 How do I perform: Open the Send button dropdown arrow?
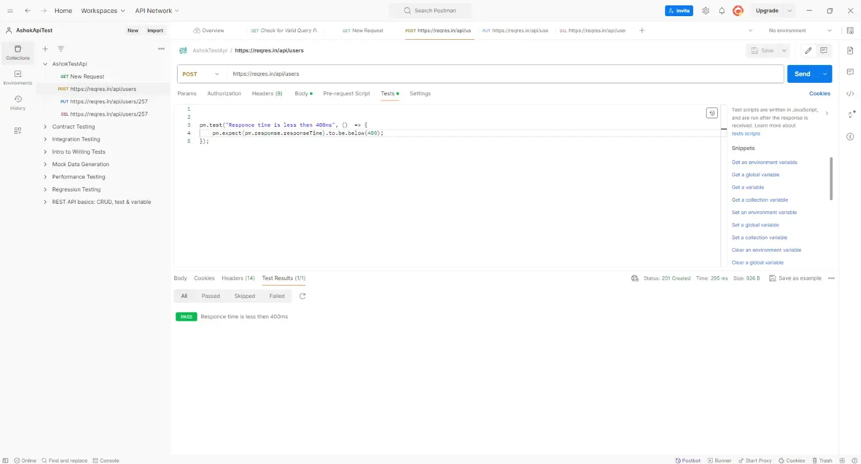825,74
